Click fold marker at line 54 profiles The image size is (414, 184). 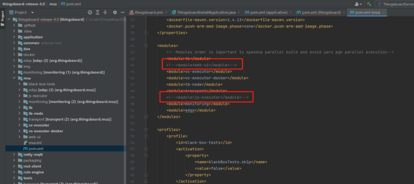(146, 130)
